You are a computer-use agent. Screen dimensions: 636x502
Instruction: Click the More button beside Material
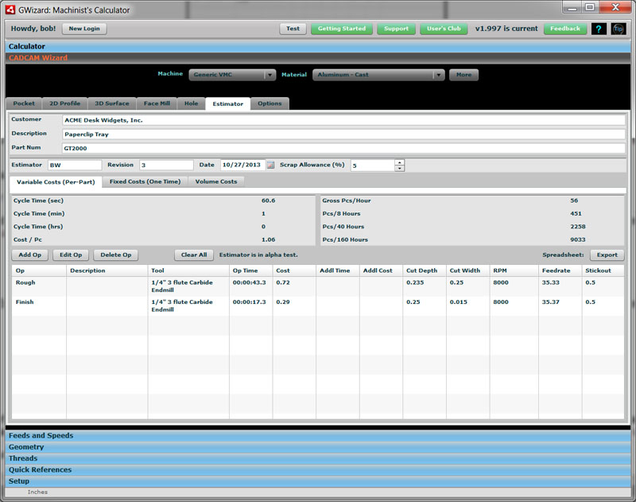click(463, 74)
